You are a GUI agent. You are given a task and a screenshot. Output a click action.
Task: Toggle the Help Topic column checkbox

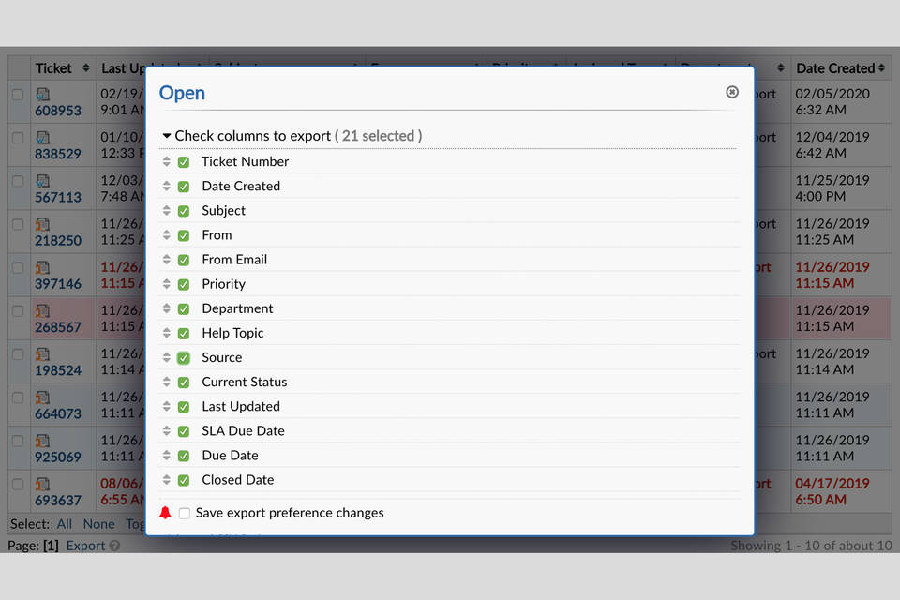[x=184, y=333]
